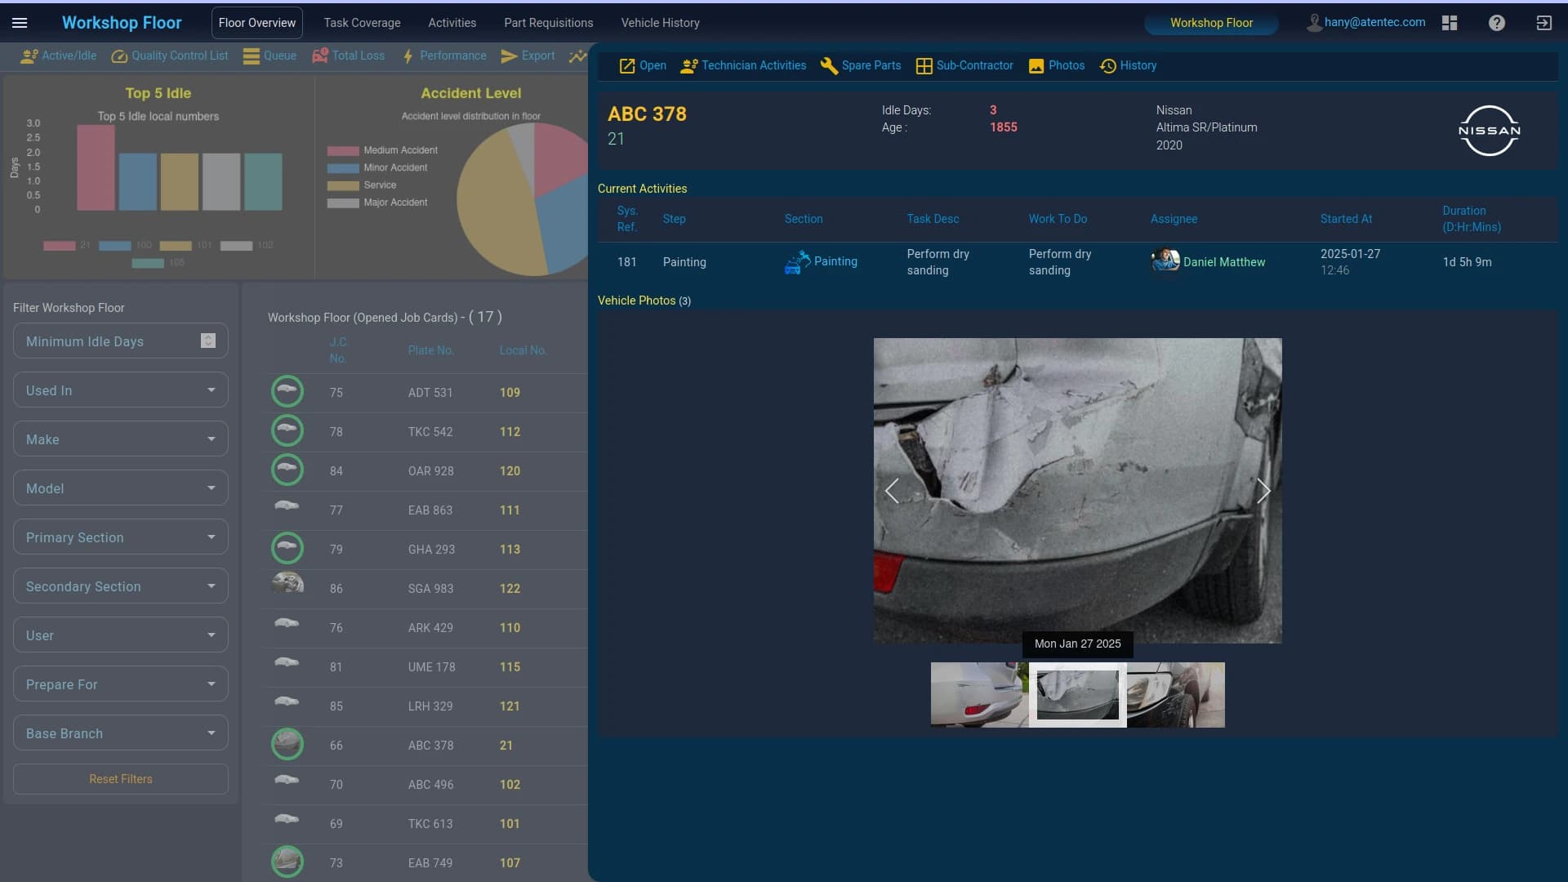Screen dimensions: 1568x882
Task: Click the main damaged bumper photo
Action: (1078, 491)
